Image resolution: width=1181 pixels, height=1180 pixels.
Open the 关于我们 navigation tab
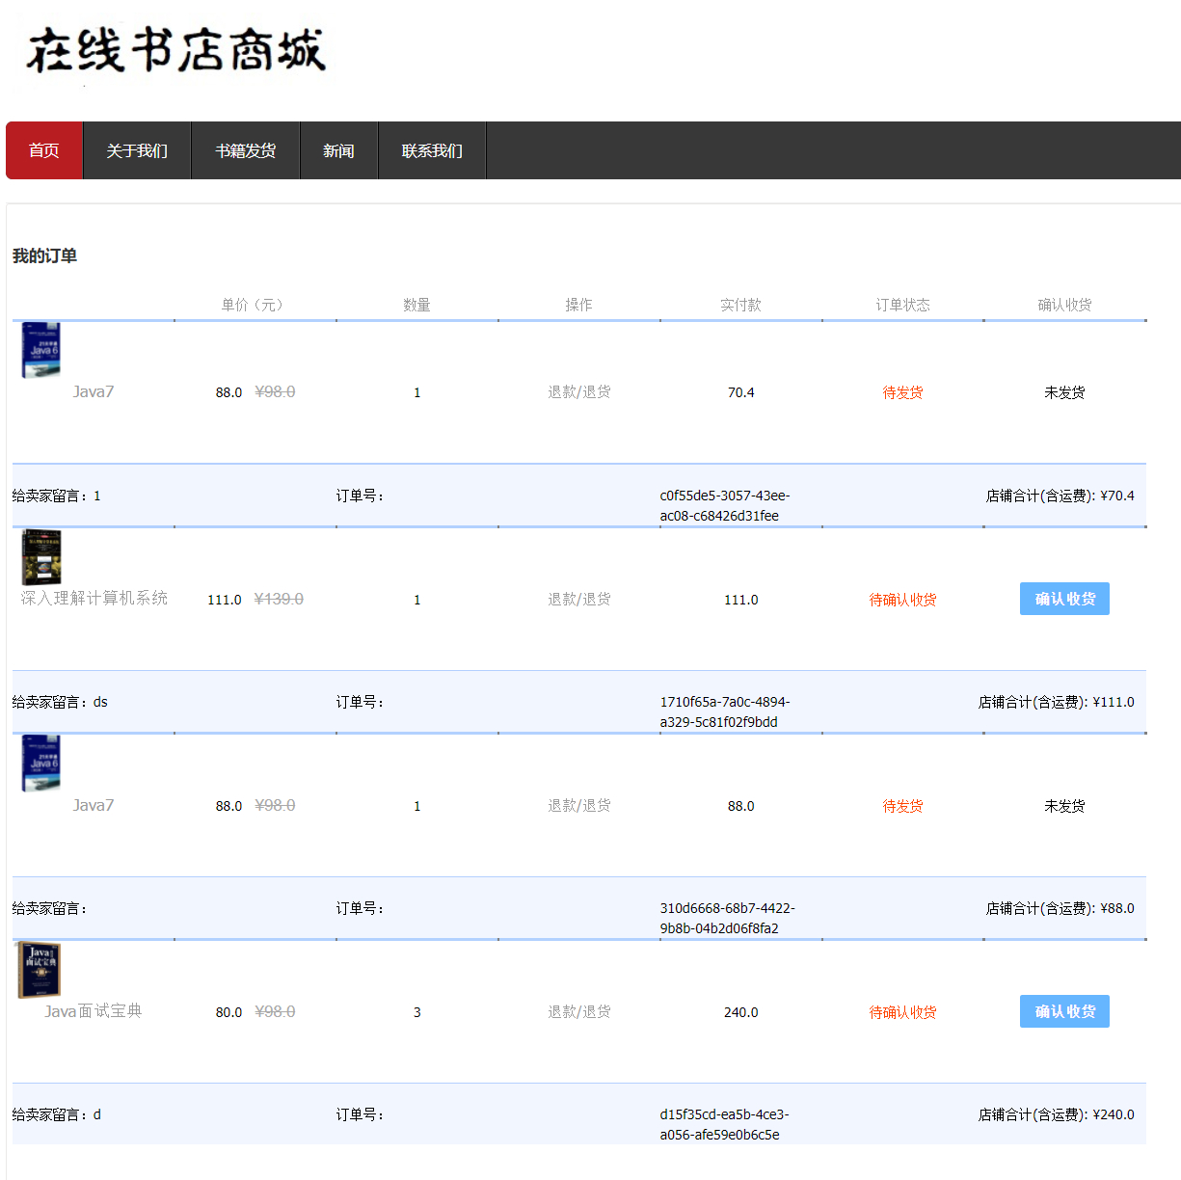tap(137, 150)
